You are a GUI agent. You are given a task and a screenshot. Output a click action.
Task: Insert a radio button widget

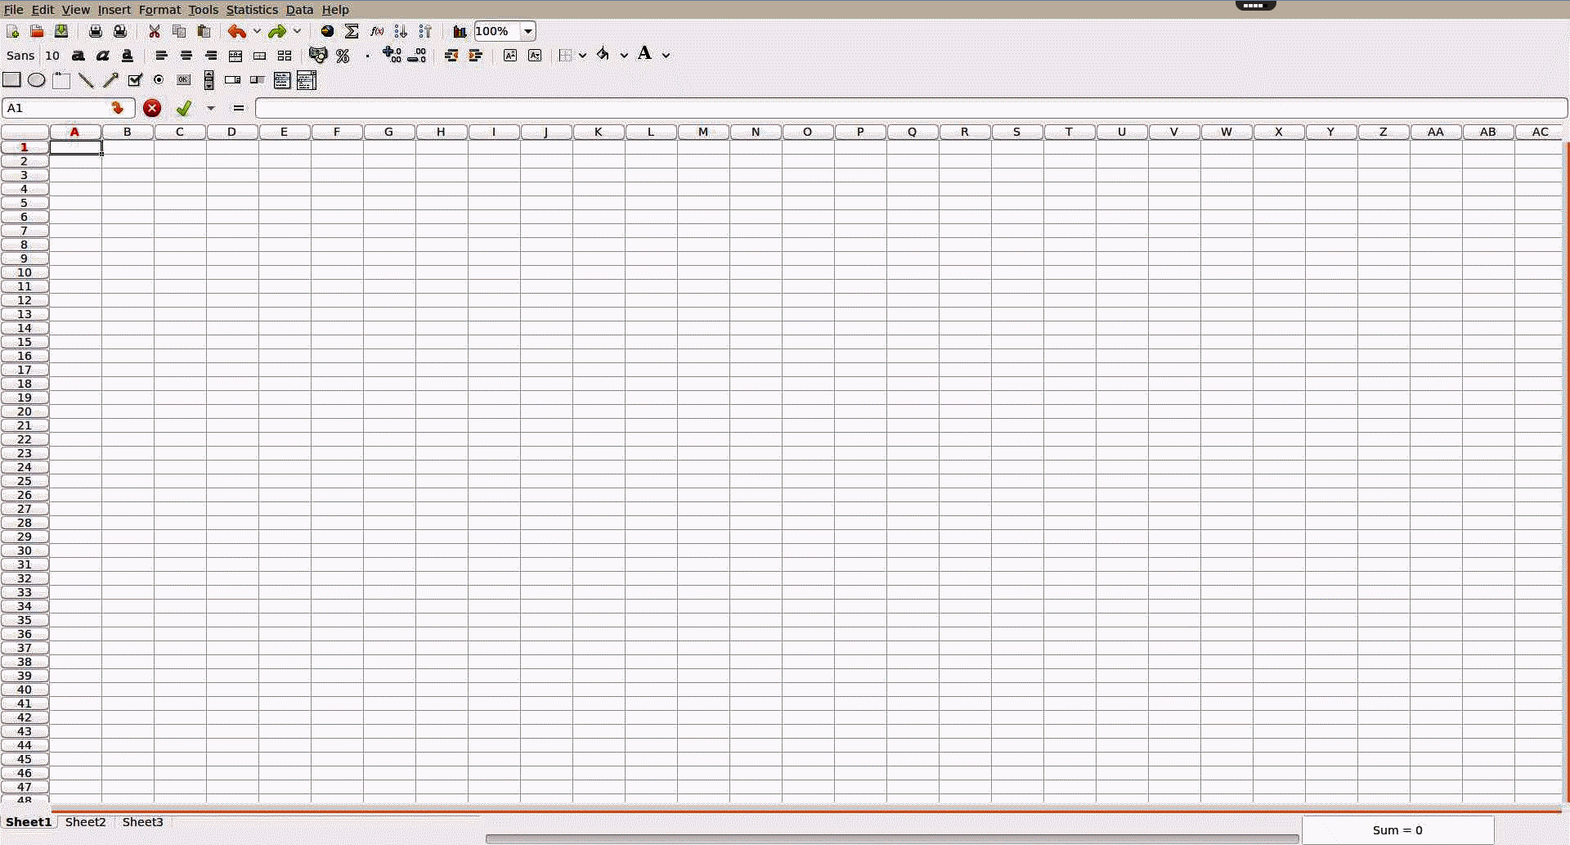159,79
